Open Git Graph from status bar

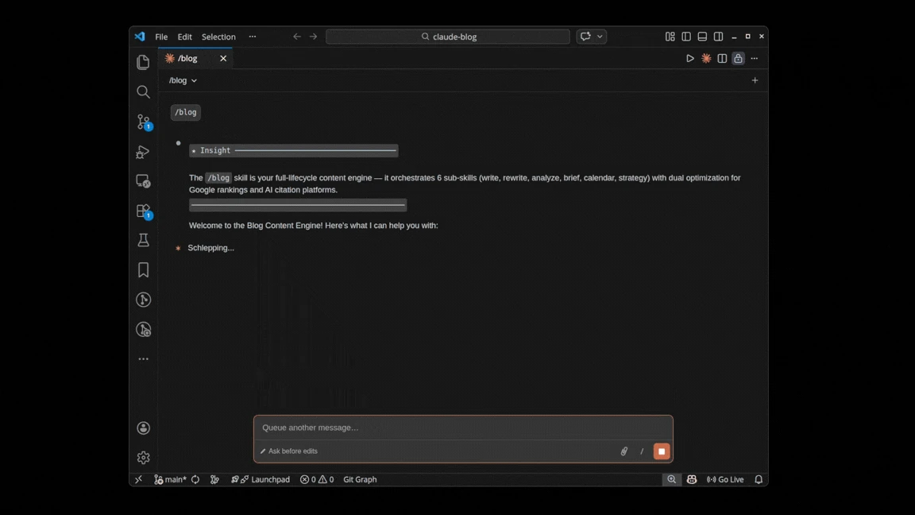(360, 479)
